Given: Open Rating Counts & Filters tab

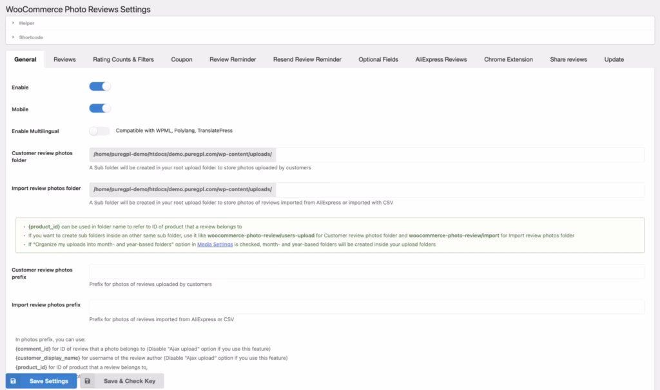Looking at the screenshot, I should 123,59.
